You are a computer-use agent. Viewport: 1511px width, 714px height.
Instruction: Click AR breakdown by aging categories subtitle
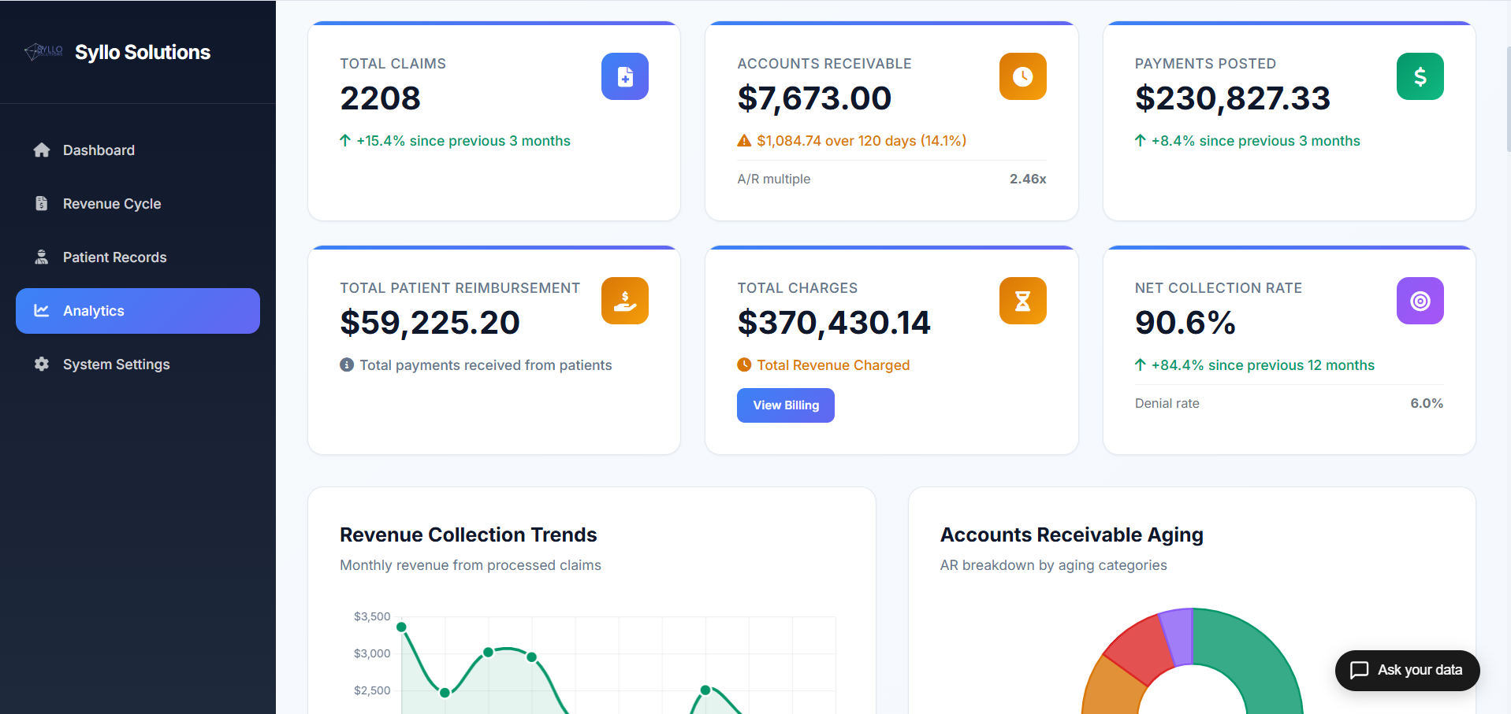(x=1054, y=565)
